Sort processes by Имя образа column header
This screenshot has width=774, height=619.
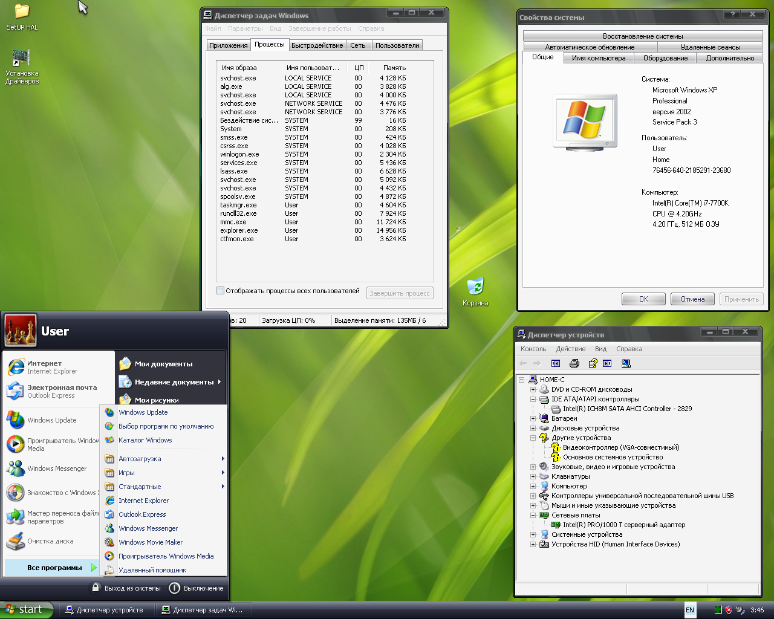pos(249,68)
